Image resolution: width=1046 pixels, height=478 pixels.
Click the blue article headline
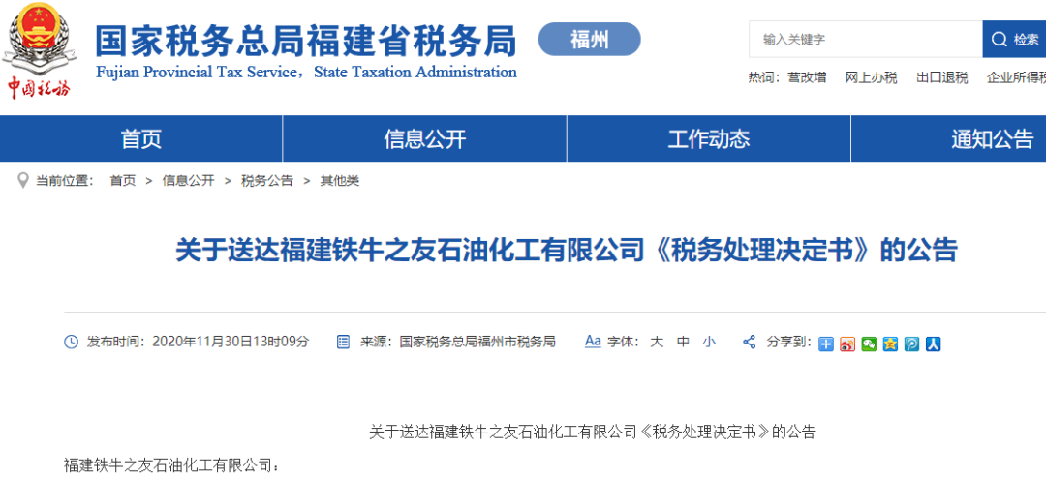[x=567, y=251]
